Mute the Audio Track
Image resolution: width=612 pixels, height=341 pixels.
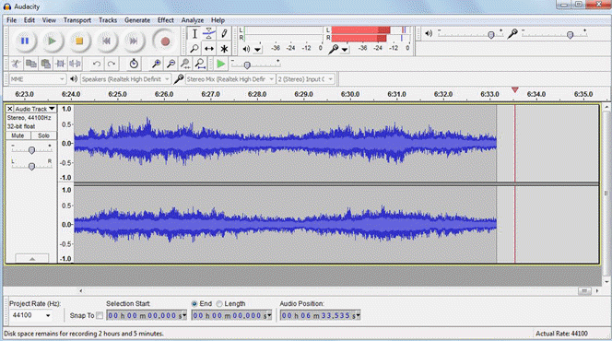pyautogui.click(x=18, y=135)
